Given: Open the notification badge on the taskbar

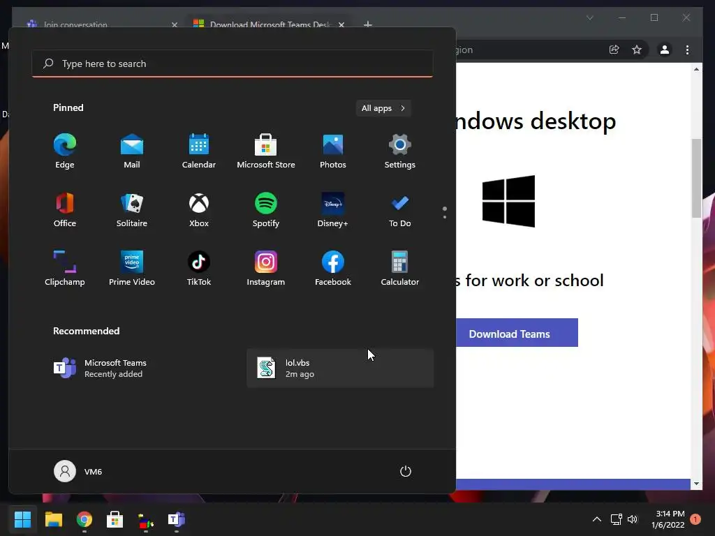Looking at the screenshot, I should pyautogui.click(x=695, y=519).
